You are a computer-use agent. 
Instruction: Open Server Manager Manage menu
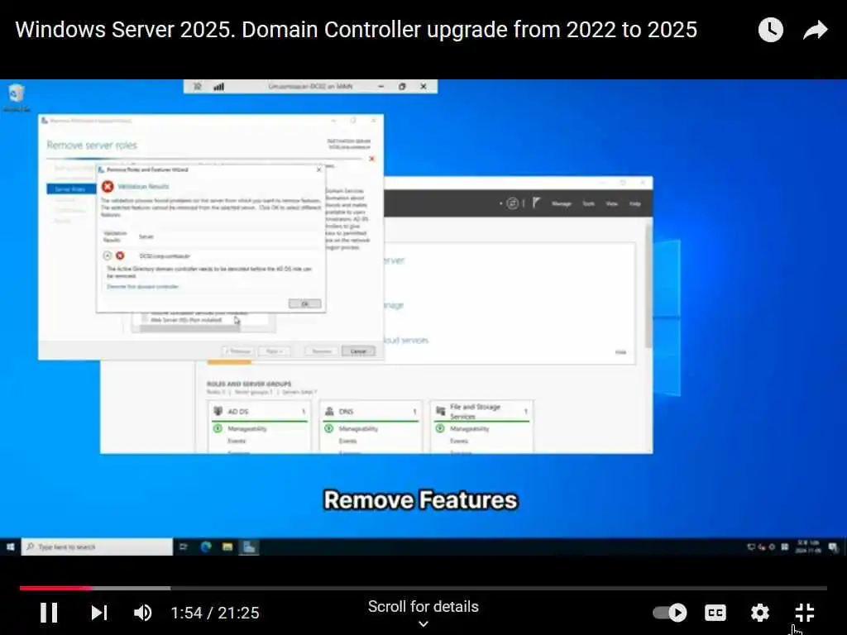[562, 203]
